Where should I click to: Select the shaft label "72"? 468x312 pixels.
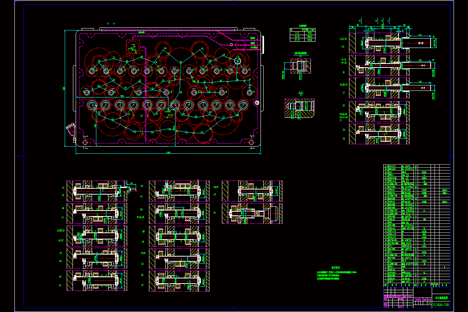point(214,214)
